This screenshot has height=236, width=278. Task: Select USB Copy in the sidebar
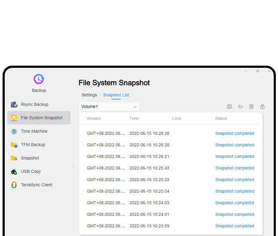pos(30,171)
